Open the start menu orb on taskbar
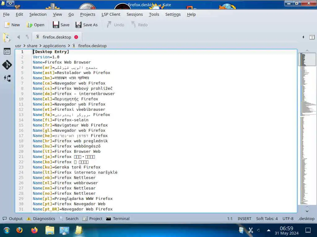Screen dimensions: 317x237 coord(7,230)
